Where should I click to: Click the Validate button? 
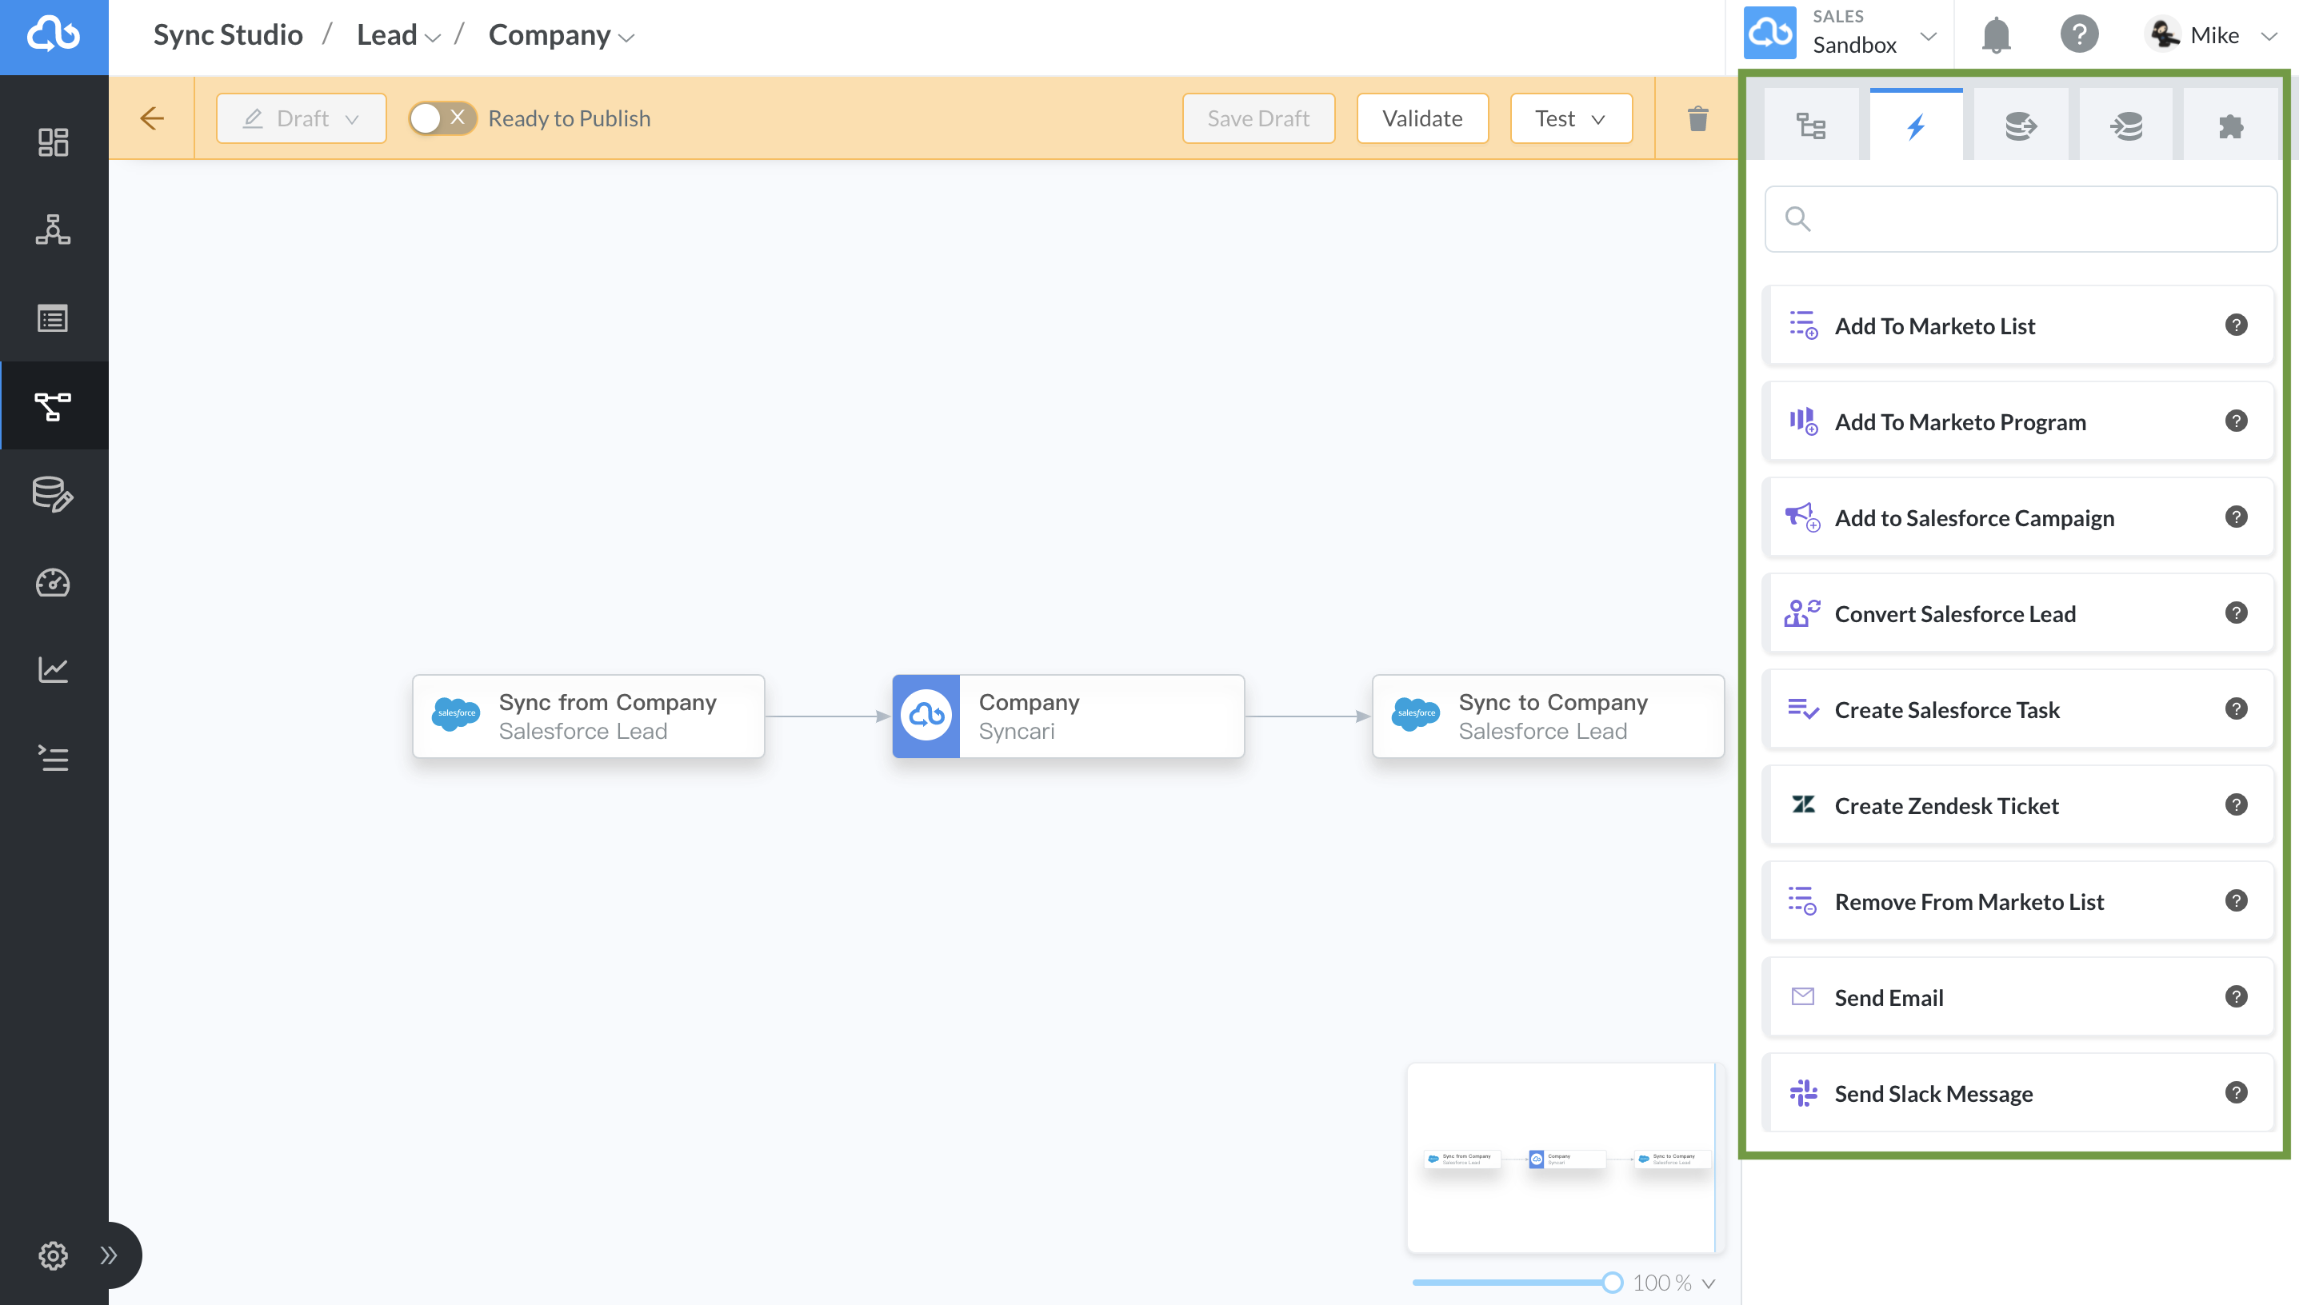tap(1422, 118)
